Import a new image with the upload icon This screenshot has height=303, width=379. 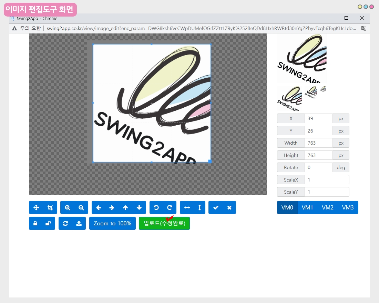click(x=79, y=223)
